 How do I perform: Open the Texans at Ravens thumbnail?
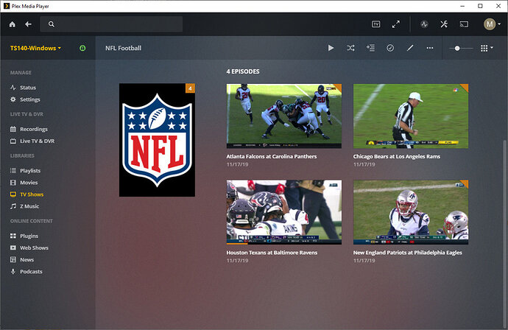pos(283,212)
